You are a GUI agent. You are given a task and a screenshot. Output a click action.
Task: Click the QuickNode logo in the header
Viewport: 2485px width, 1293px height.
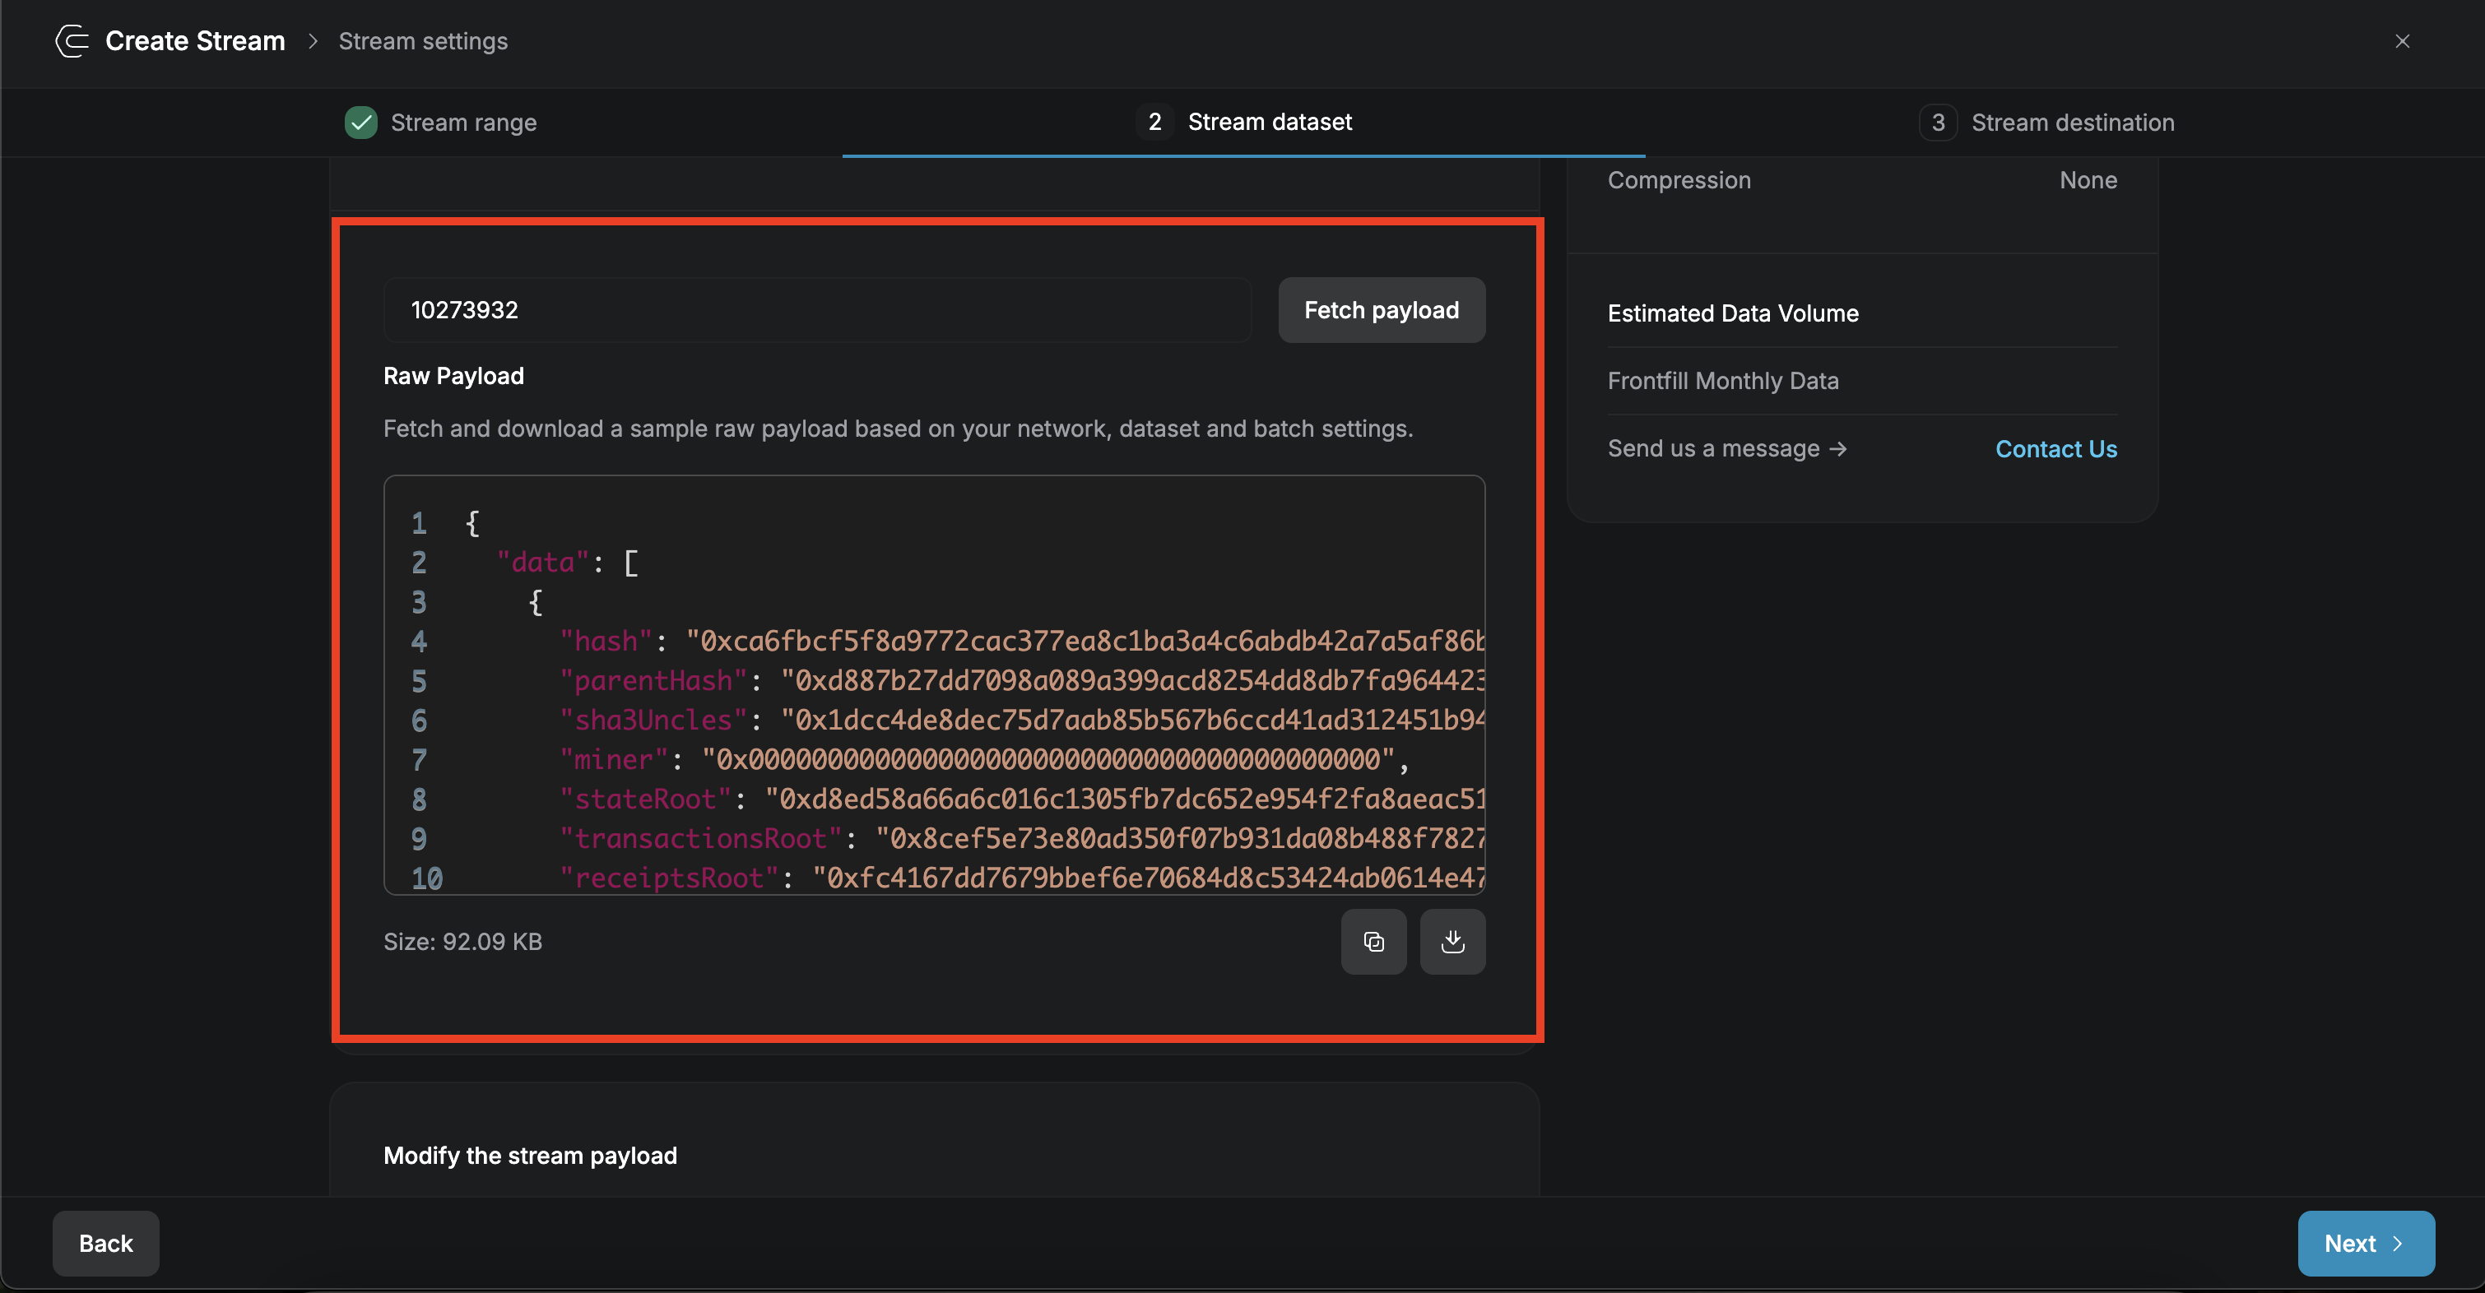point(71,40)
